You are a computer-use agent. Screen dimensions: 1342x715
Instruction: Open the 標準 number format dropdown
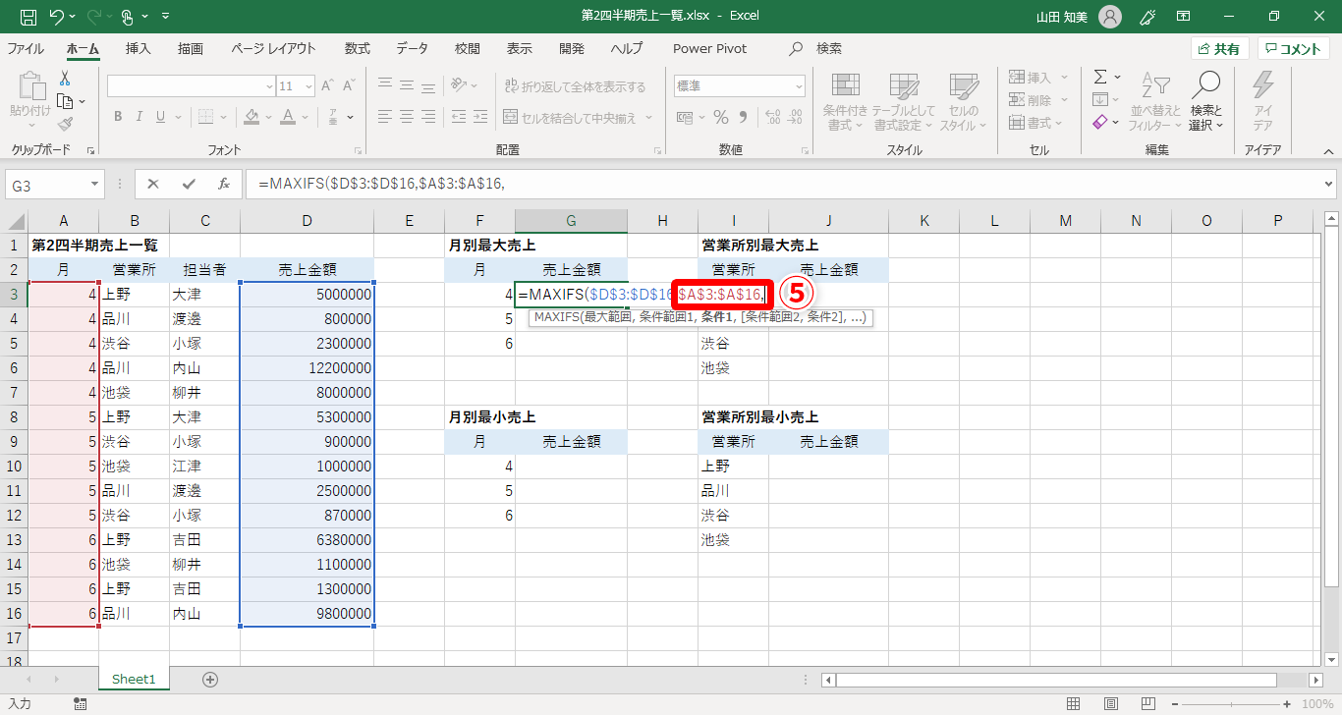click(x=798, y=86)
